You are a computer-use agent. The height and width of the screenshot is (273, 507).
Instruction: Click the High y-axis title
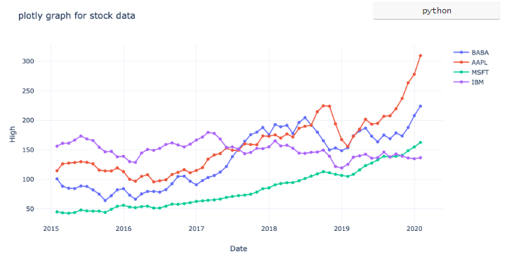point(12,134)
